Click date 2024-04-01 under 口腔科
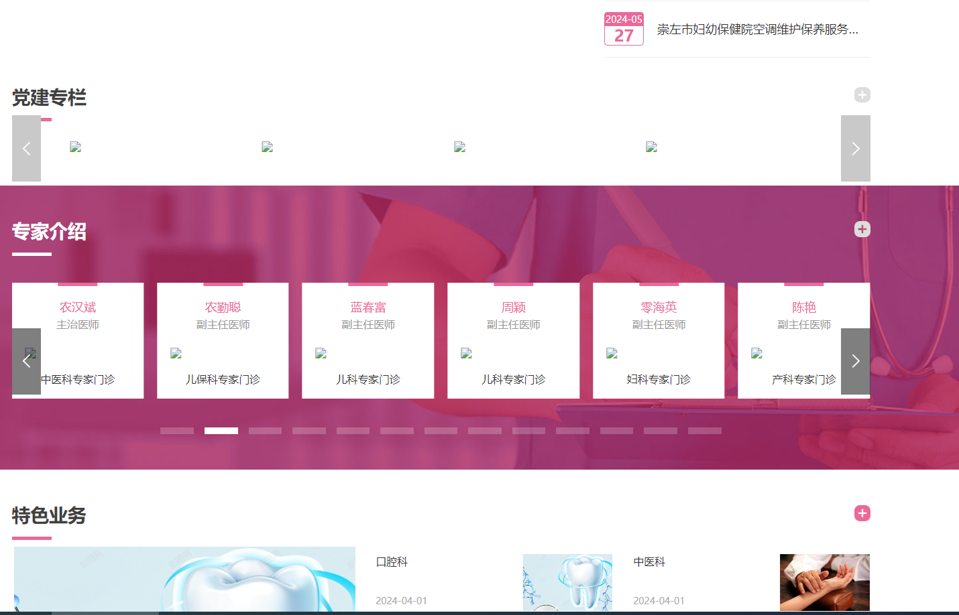The height and width of the screenshot is (615, 959). point(401,601)
